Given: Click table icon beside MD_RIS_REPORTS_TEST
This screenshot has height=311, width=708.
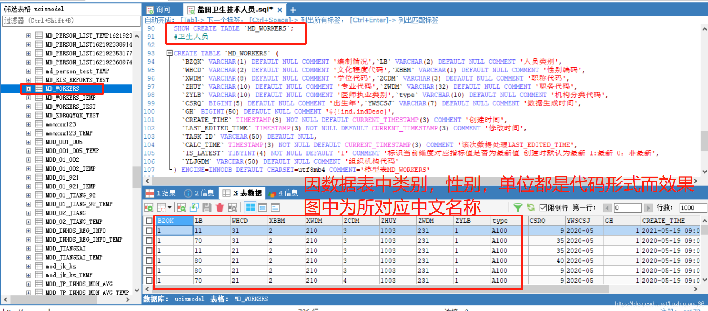Looking at the screenshot, I should point(39,80).
